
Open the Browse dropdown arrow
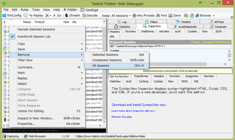[x=214, y=16]
